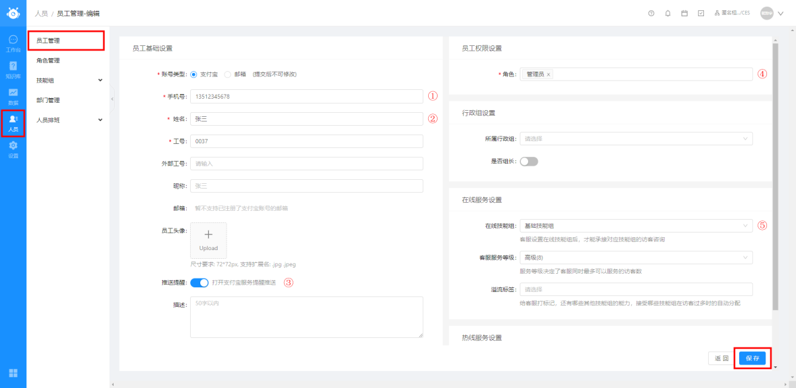Open the 客服服务等级 dropdown
Screen dimensions: 796x388
click(x=636, y=258)
